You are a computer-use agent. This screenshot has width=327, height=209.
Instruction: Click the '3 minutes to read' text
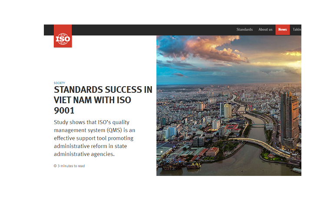(71, 166)
